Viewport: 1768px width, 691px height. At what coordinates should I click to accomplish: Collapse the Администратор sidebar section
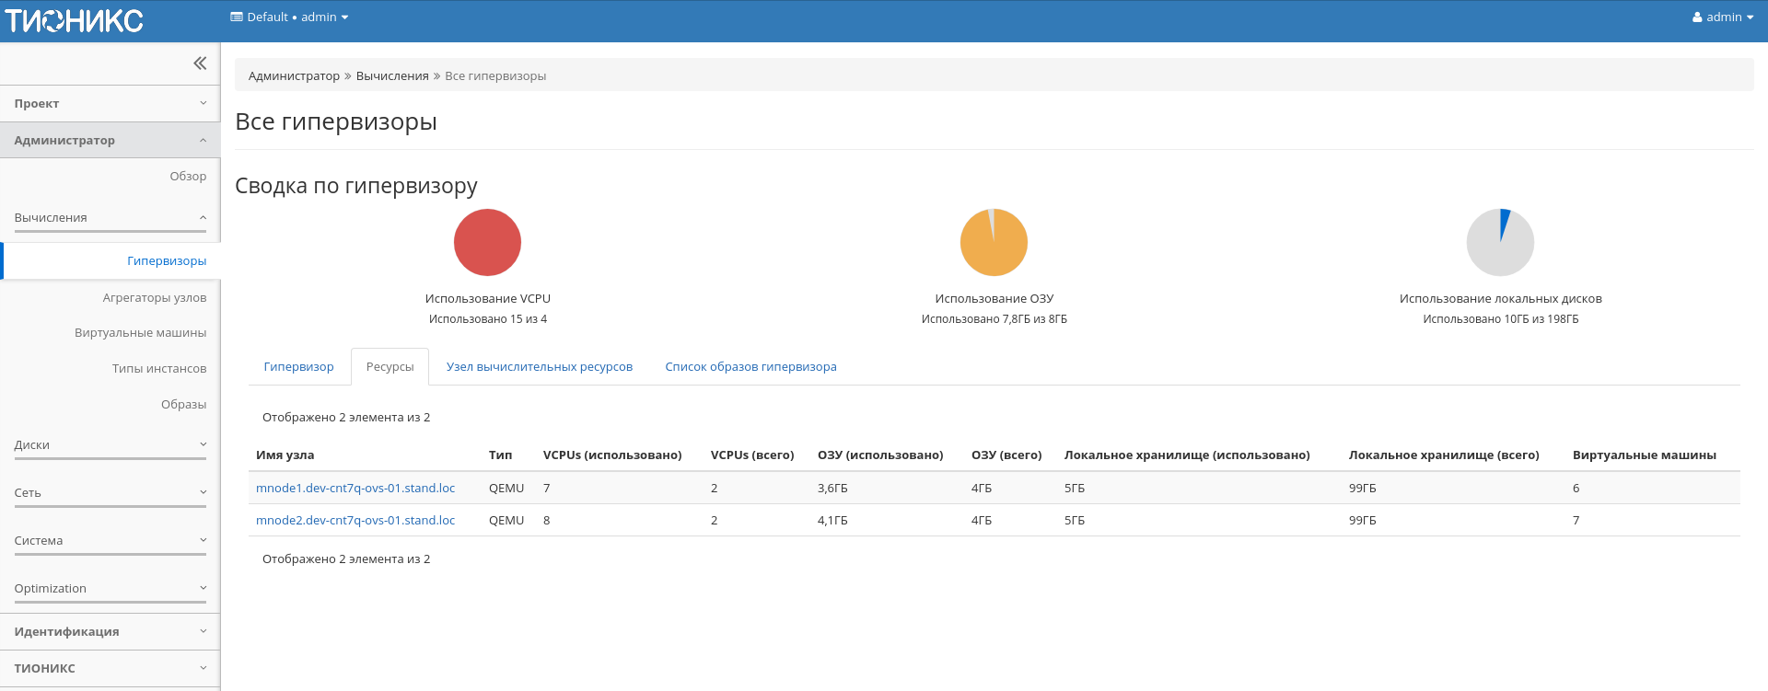[x=110, y=141]
